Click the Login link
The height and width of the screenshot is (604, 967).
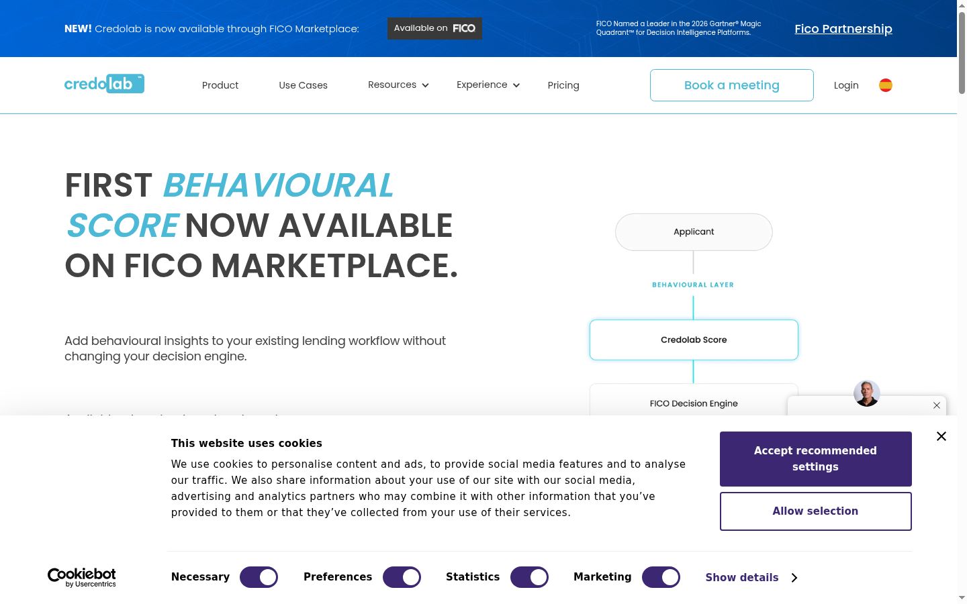846,85
